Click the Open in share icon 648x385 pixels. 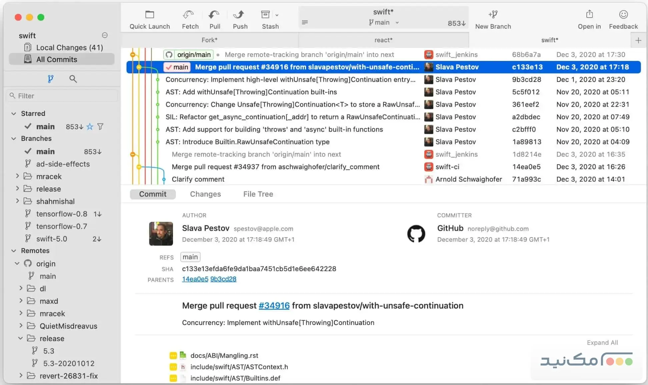(589, 15)
